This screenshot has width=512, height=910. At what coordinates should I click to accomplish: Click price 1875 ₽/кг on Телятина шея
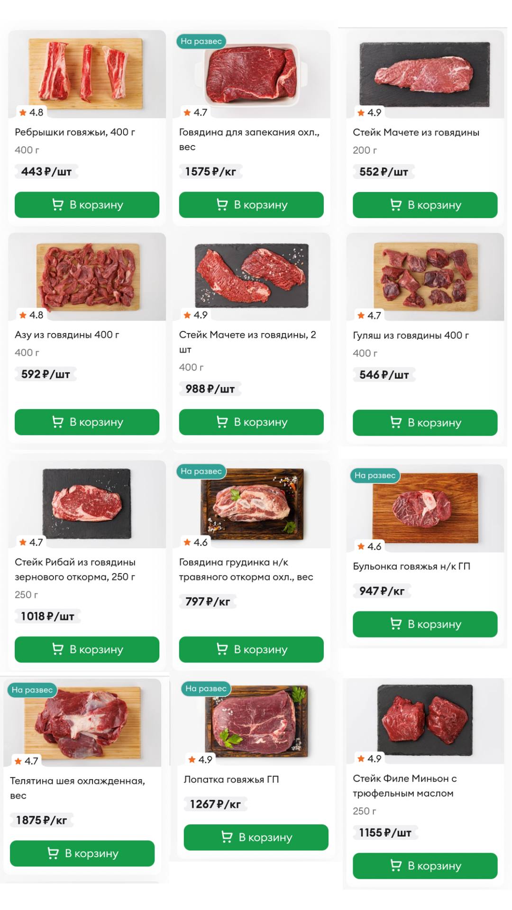41,820
